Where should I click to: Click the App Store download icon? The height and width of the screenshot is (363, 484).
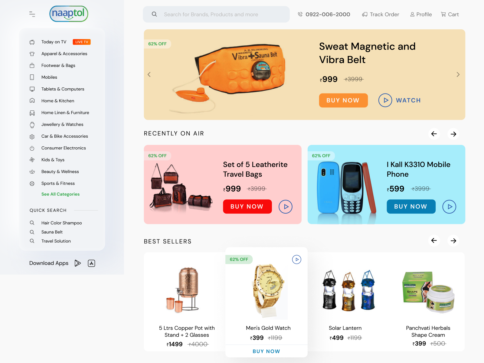click(91, 263)
